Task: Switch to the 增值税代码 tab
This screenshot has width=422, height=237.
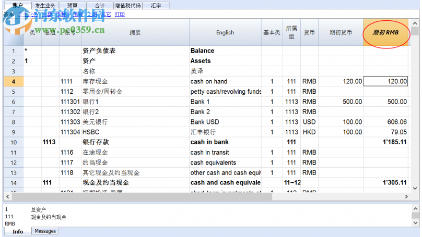Action: (128, 5)
